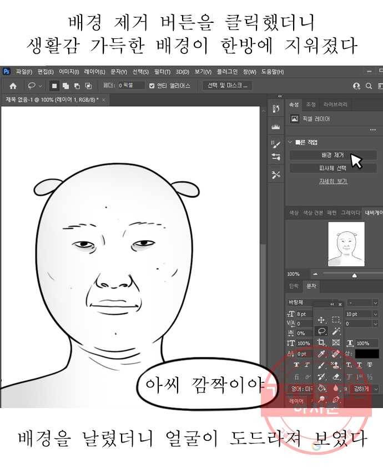Viewport: 383px width, 467px height.
Task: Open the 강하게 anti-aliasing dropdown
Action: pyautogui.click(x=365, y=389)
